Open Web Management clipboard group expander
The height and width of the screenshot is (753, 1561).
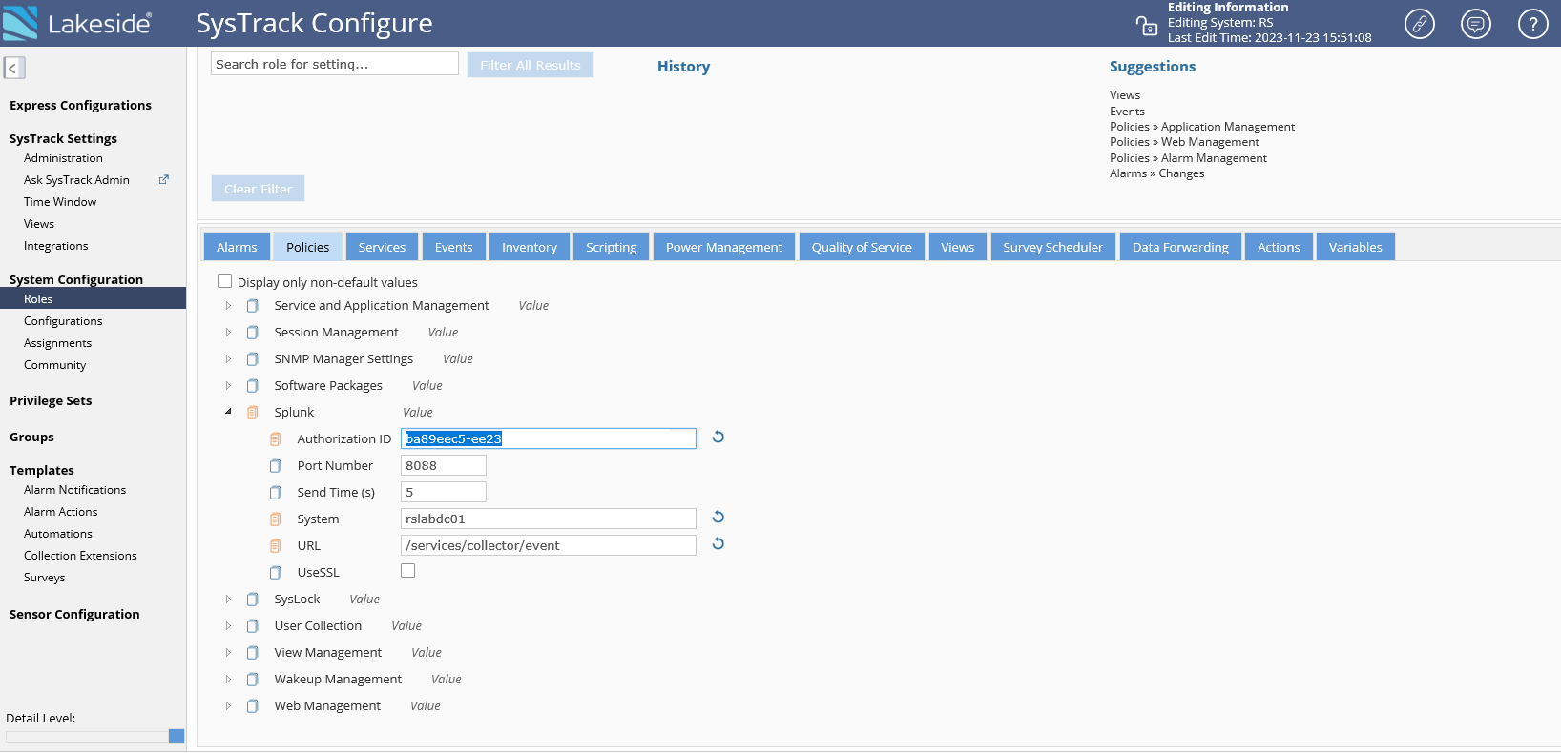click(228, 706)
